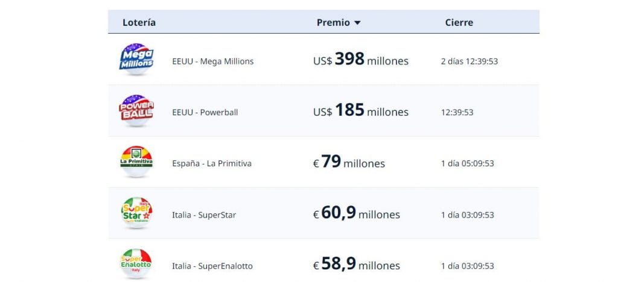Open the EEUU - Mega Millions link

(x=212, y=61)
